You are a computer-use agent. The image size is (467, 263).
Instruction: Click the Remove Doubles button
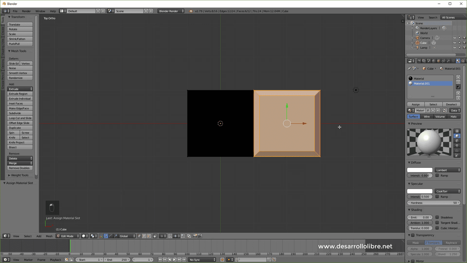20,168
